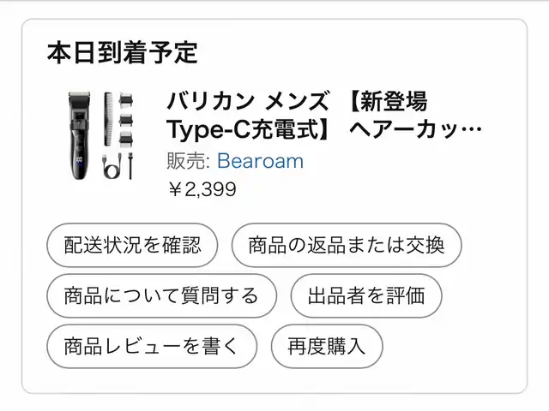Click the 【新登場 text in title
This screenshot has width=549, height=411.
[388, 104]
